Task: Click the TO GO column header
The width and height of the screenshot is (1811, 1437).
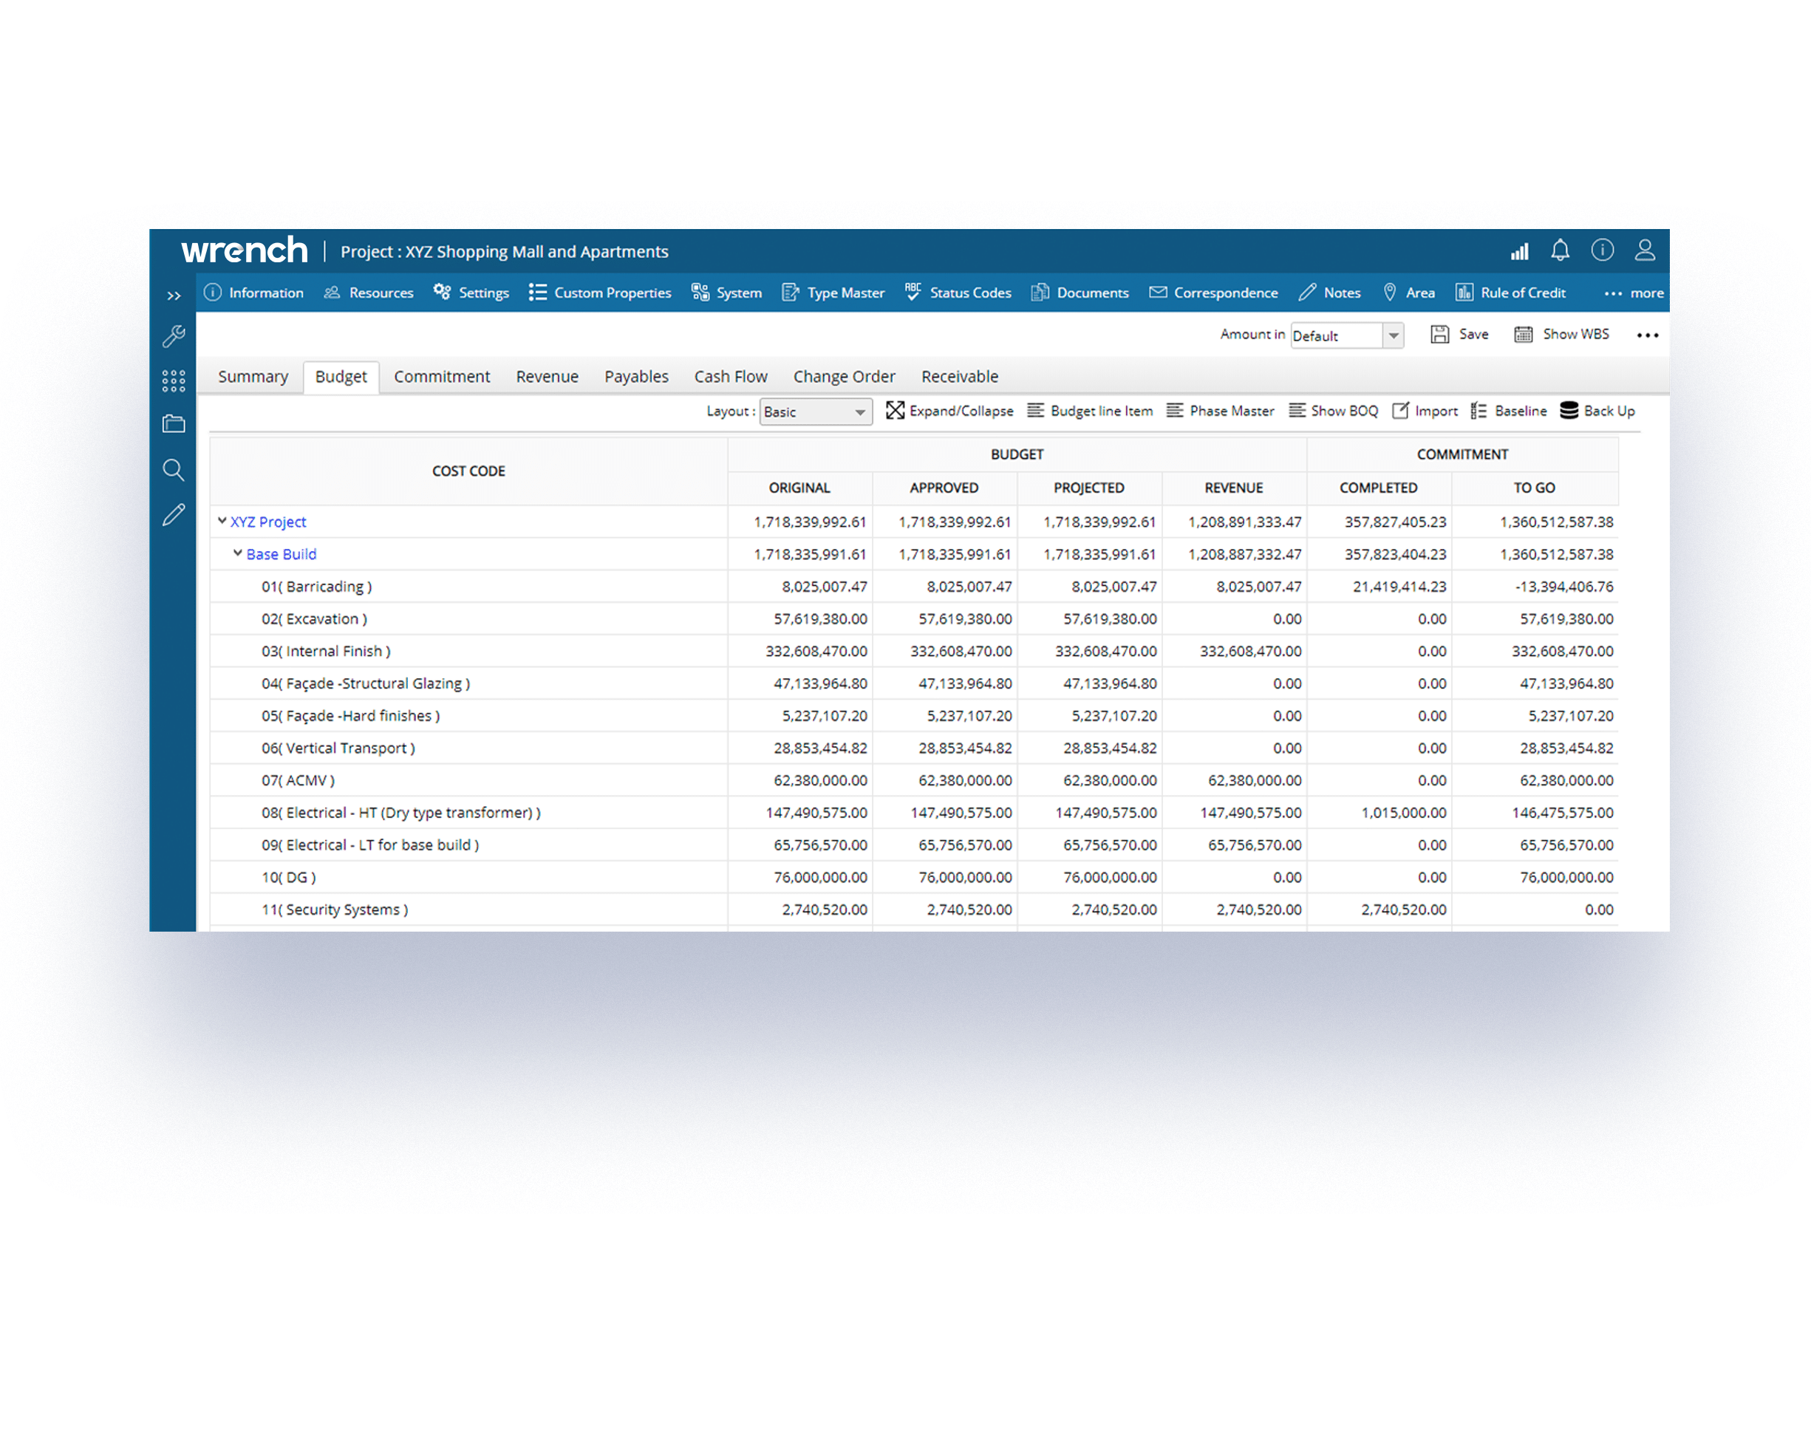Action: coord(1535,488)
